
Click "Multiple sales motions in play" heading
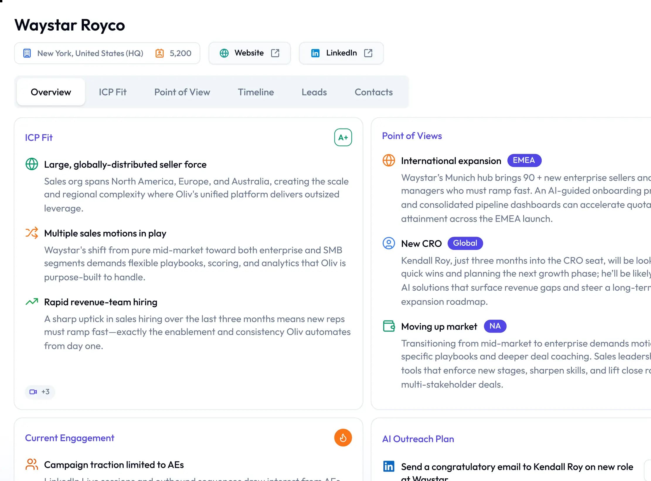105,233
